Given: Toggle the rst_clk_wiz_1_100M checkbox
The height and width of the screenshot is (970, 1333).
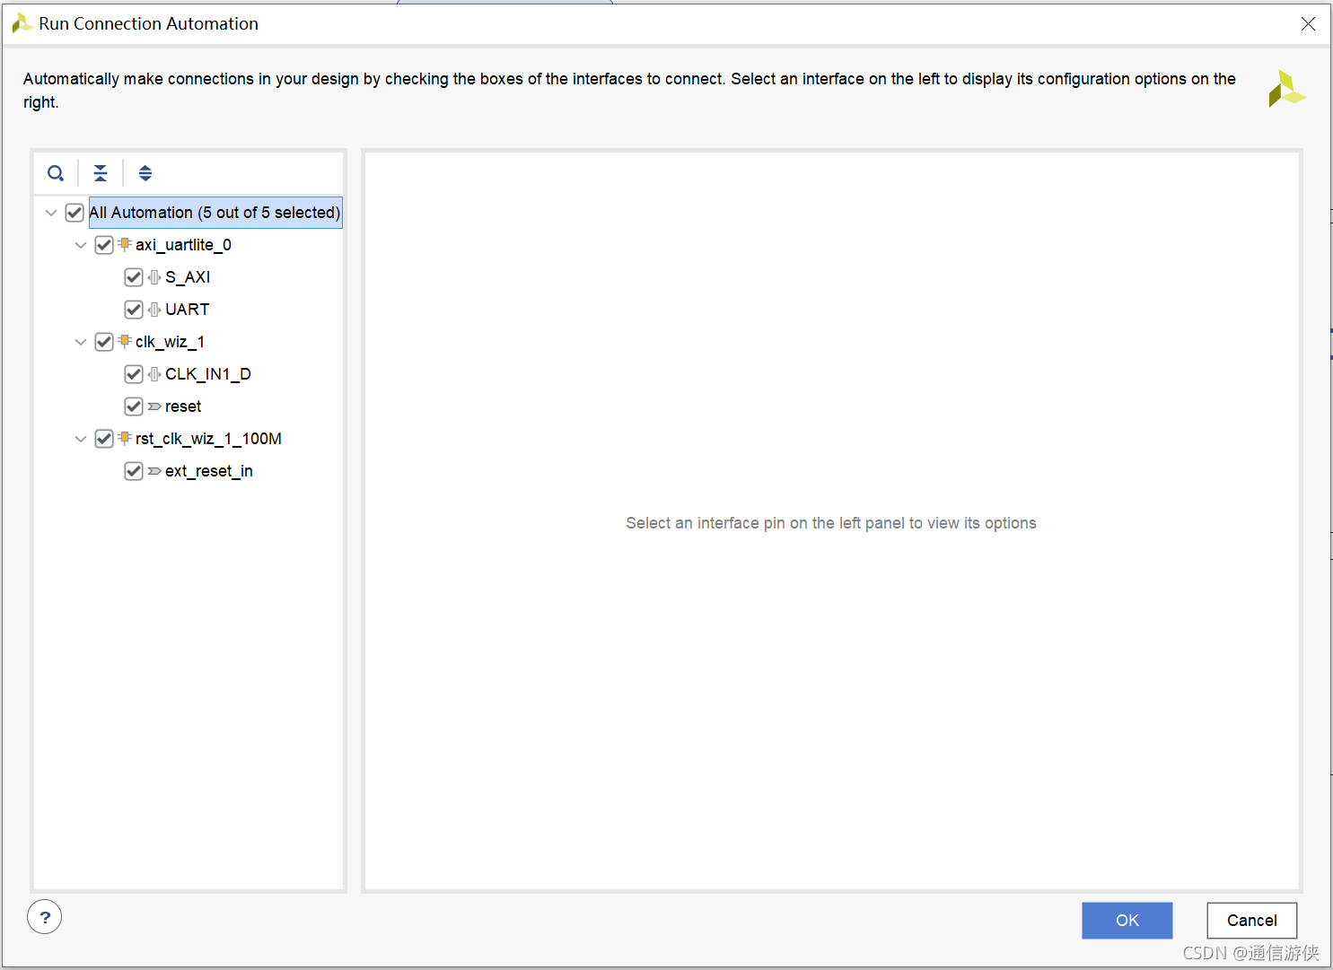Looking at the screenshot, I should [104, 439].
